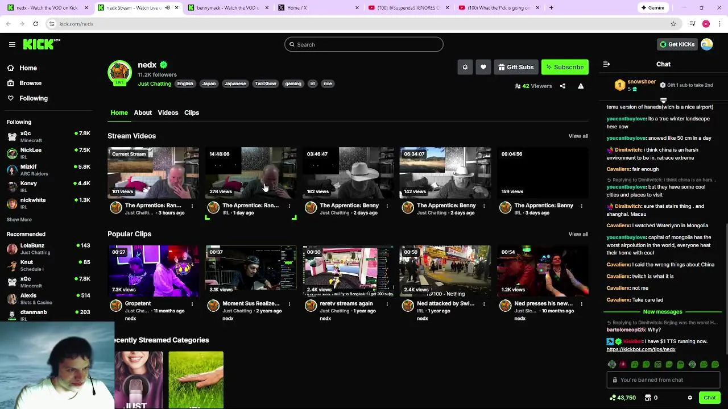Click the Subscribe button

[x=565, y=67]
